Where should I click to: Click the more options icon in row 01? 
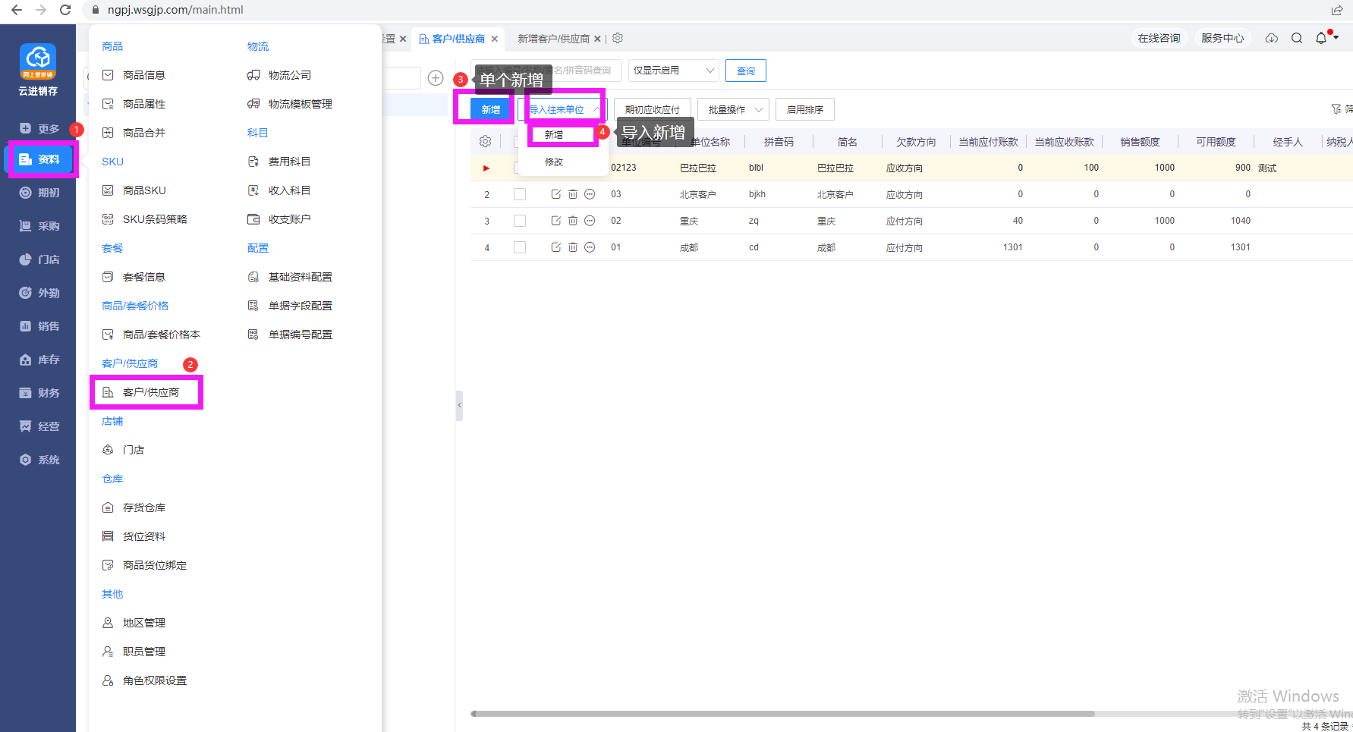(590, 247)
